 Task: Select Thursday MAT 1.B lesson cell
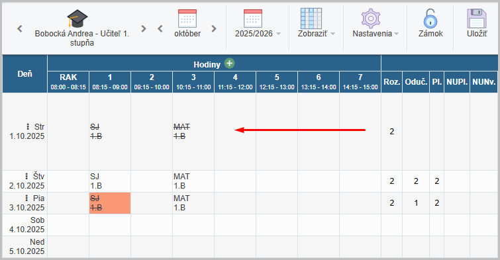[x=193, y=181]
